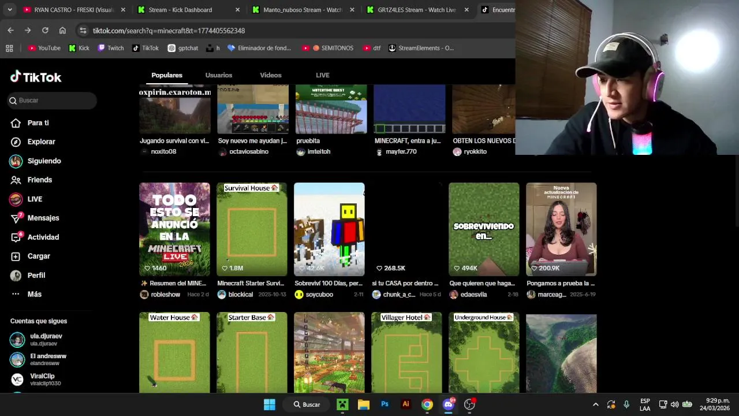The width and height of the screenshot is (739, 416).
Task: Open Actividad notifications
Action: 35,237
